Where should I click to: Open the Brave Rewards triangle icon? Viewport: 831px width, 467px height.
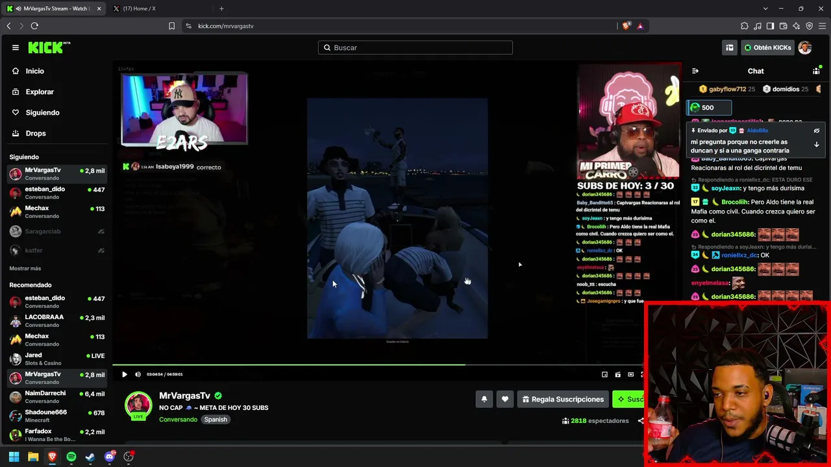640,26
